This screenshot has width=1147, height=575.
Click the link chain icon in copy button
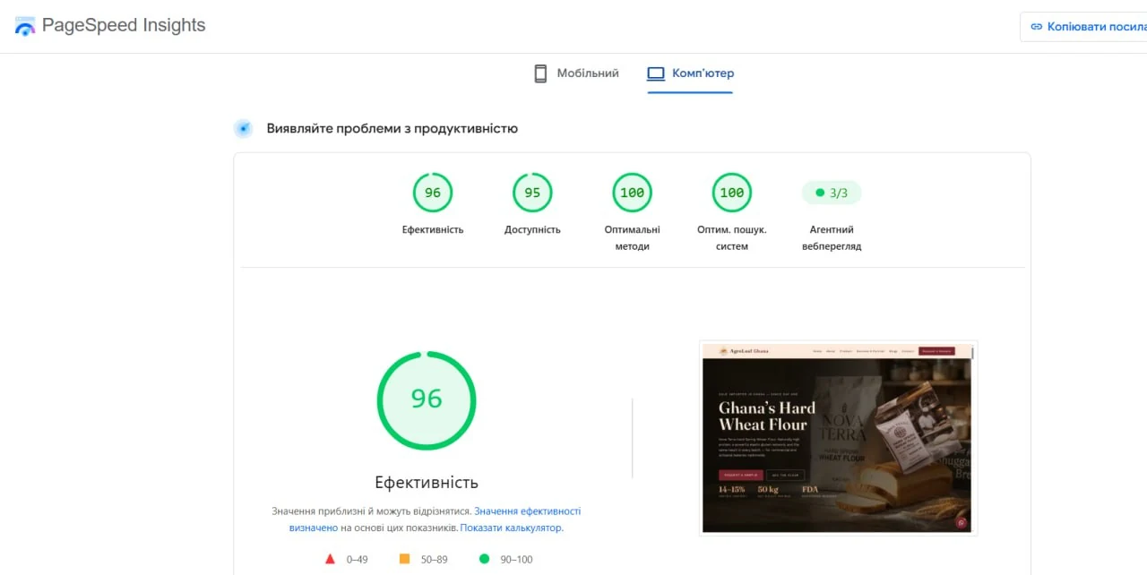coord(1037,27)
